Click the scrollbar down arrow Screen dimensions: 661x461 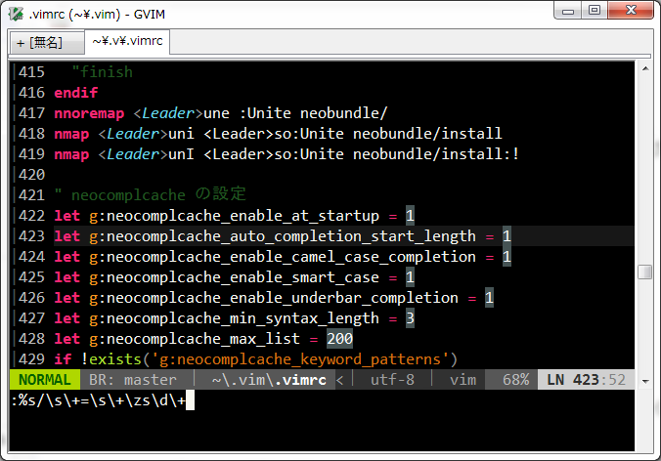(x=645, y=382)
